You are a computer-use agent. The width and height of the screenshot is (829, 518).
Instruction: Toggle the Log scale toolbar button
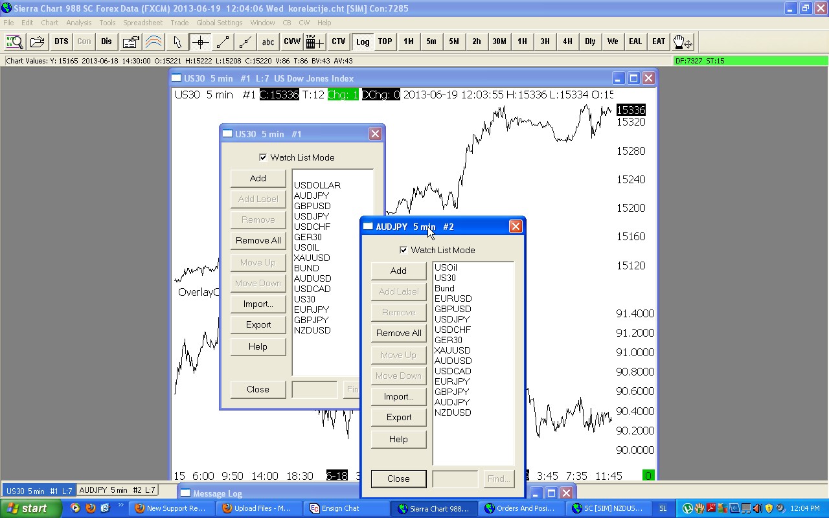pos(363,42)
